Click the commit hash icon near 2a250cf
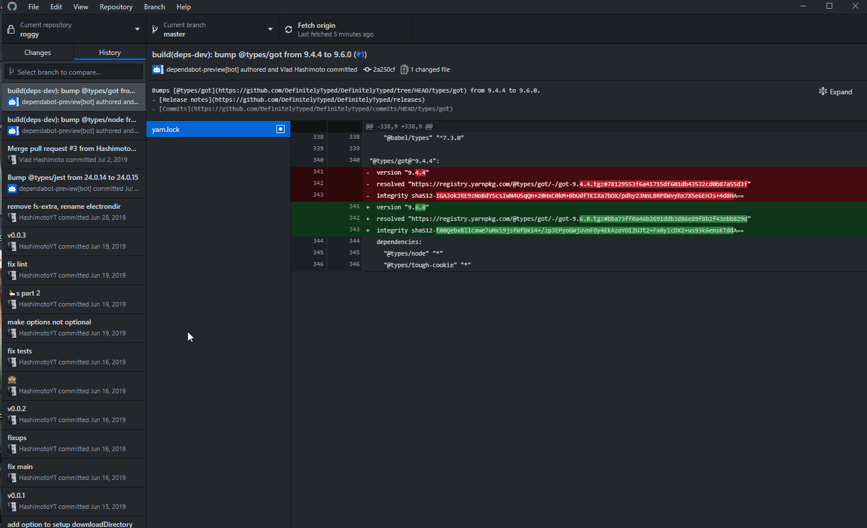The height and width of the screenshot is (528, 867). pos(367,69)
